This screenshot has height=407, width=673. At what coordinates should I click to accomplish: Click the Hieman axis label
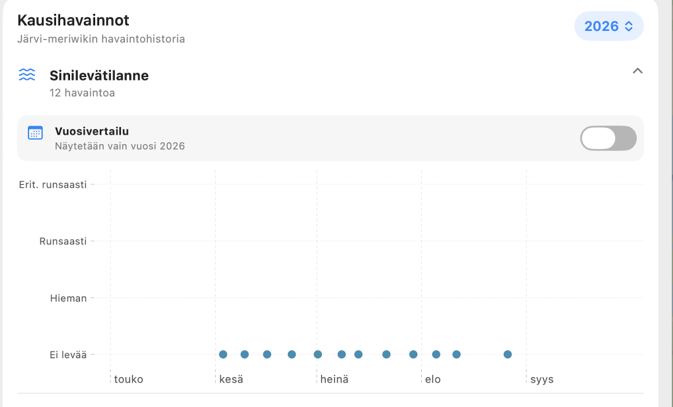(68, 298)
